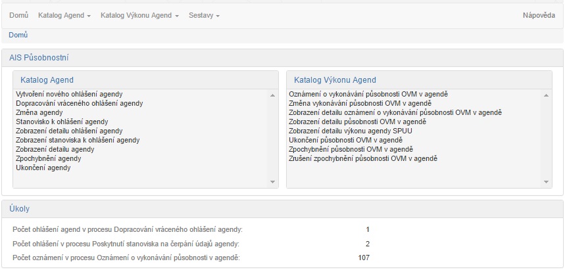
Task: Pick Zobrazení detailu agendy entry
Action: point(55,150)
